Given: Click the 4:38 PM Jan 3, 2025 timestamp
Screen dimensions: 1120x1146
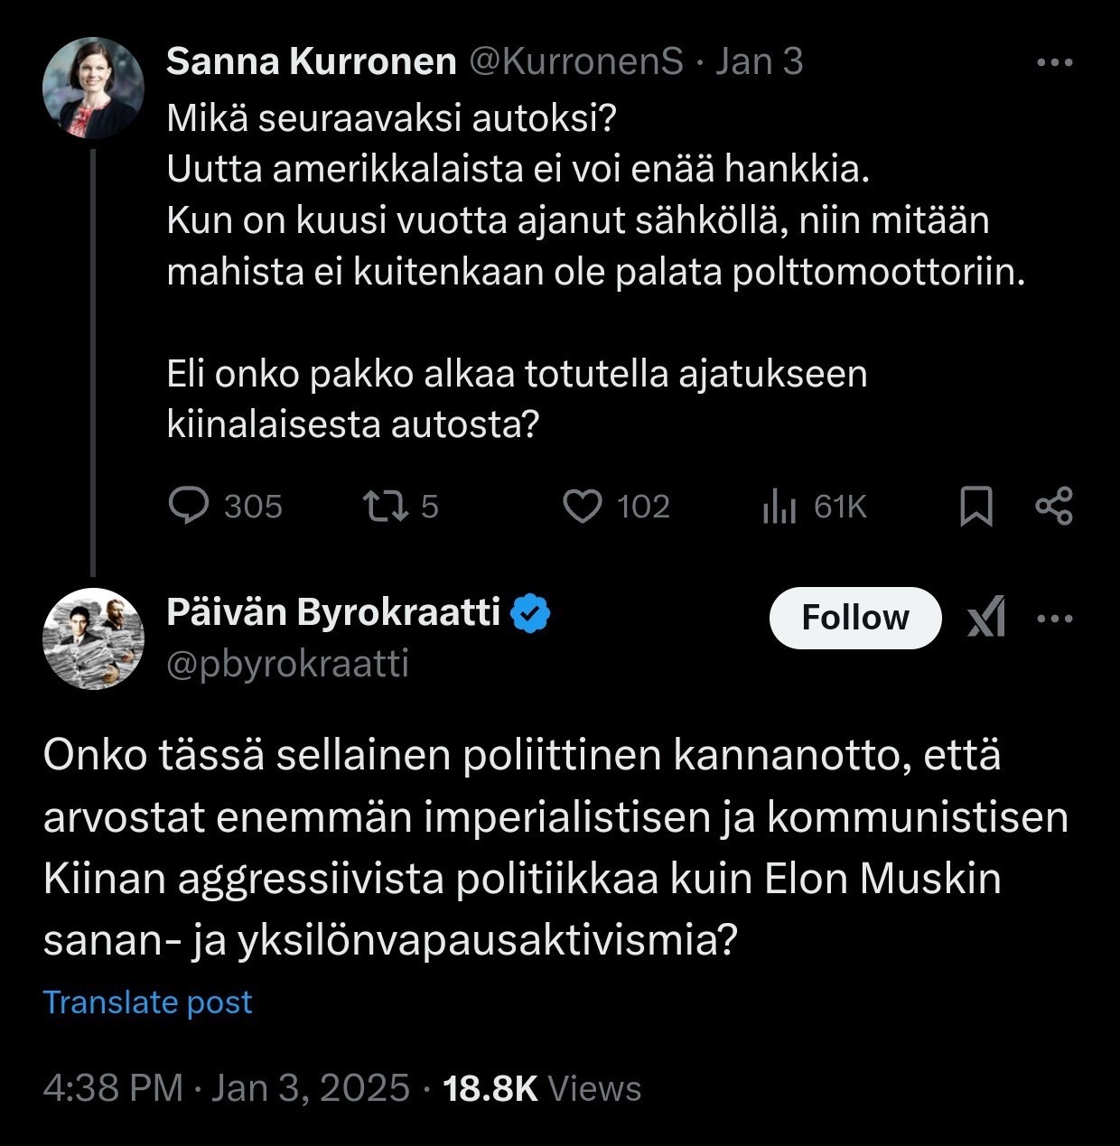Looking at the screenshot, I should pyautogui.click(x=226, y=1088).
